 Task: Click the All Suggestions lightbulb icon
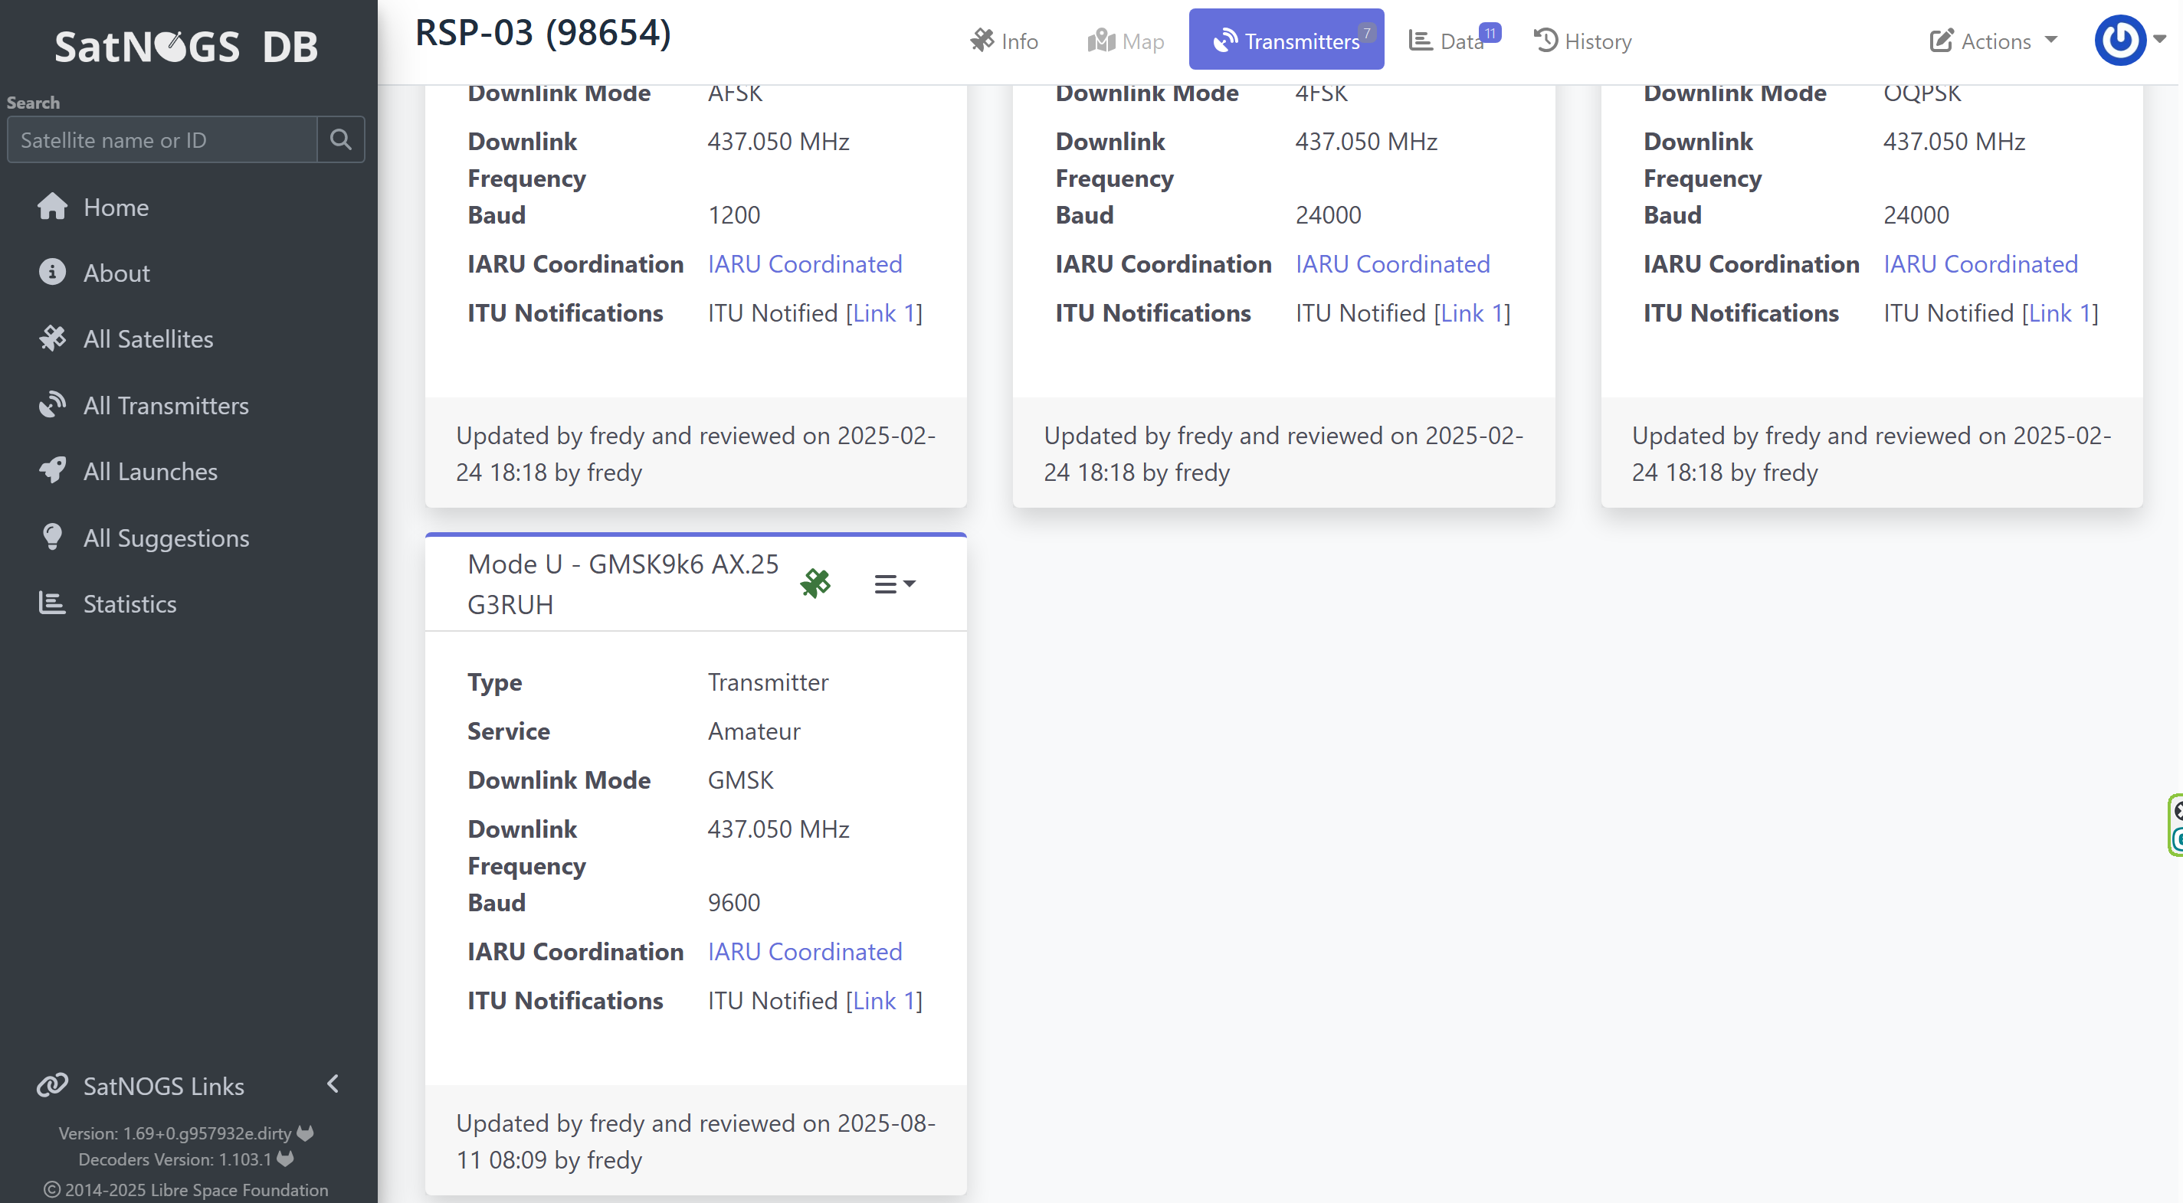pos(51,537)
